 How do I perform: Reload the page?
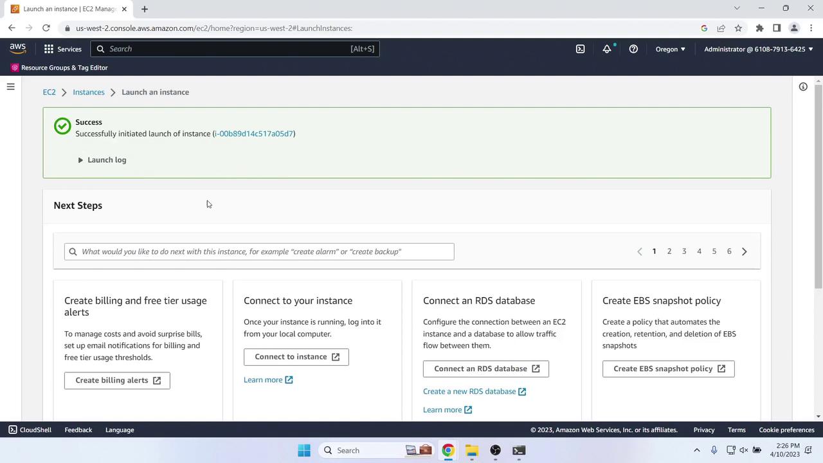(x=46, y=28)
